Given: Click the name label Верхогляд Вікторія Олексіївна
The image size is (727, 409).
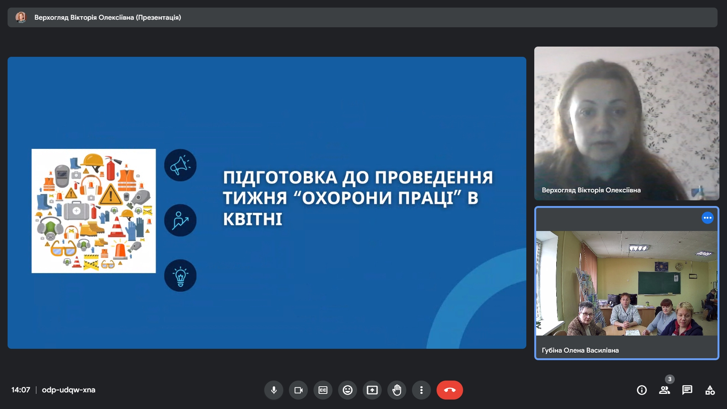Looking at the screenshot, I should [x=591, y=190].
